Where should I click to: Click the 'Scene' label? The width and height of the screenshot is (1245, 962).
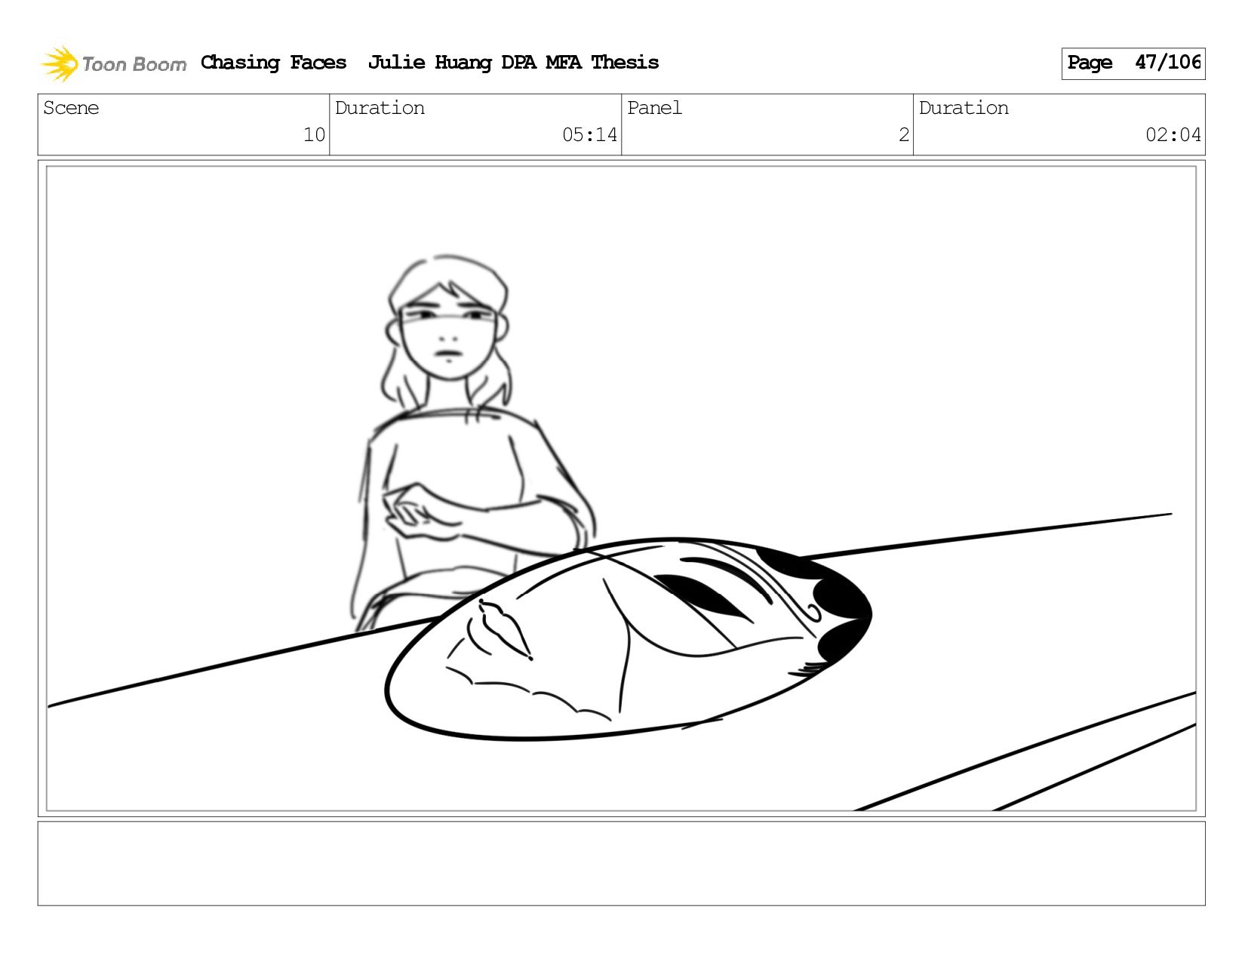[71, 108]
